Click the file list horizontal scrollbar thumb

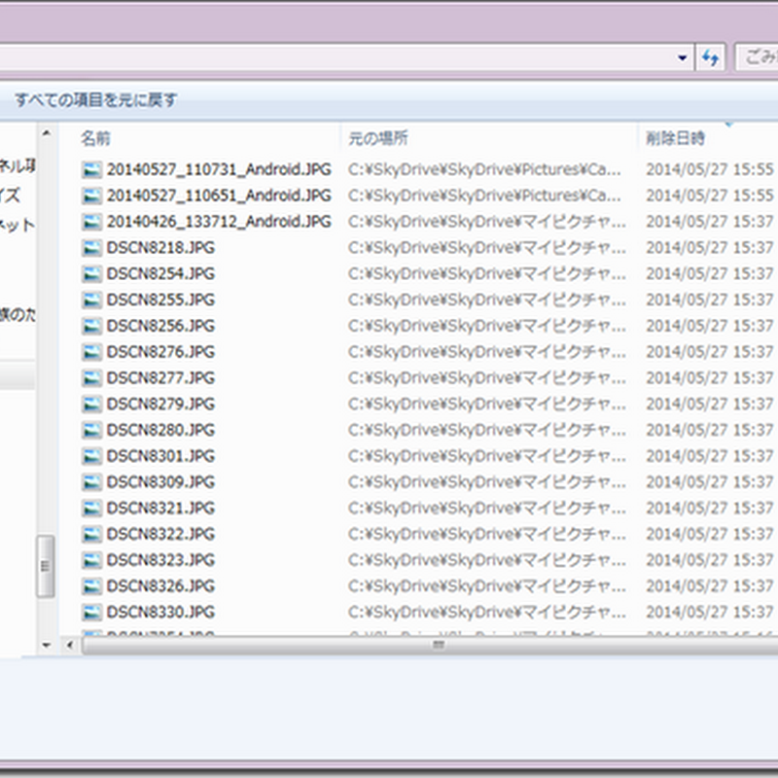pyautogui.click(x=430, y=645)
